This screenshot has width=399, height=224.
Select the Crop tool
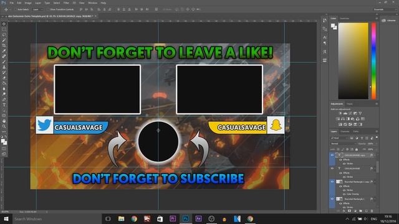point(4,45)
